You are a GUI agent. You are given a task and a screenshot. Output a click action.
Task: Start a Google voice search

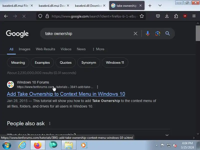(147, 33)
